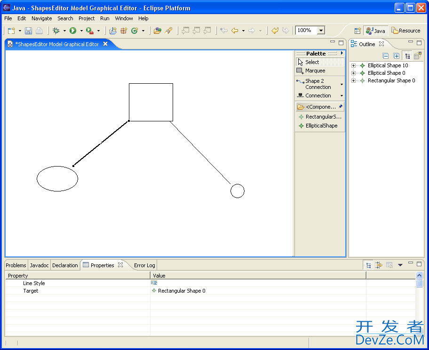This screenshot has height=350, width=429.
Task: Click Expand All icon in Outline view
Action: (397, 56)
